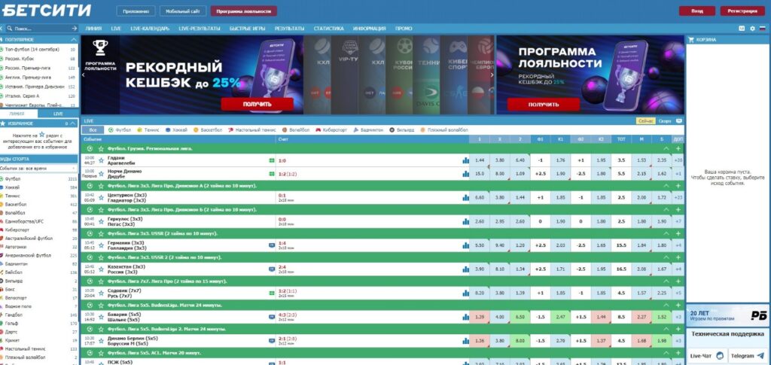The height and width of the screenshot is (365, 771).
Task: Open statistics chart for Центурион vs Гладиатор
Action: (x=465, y=197)
